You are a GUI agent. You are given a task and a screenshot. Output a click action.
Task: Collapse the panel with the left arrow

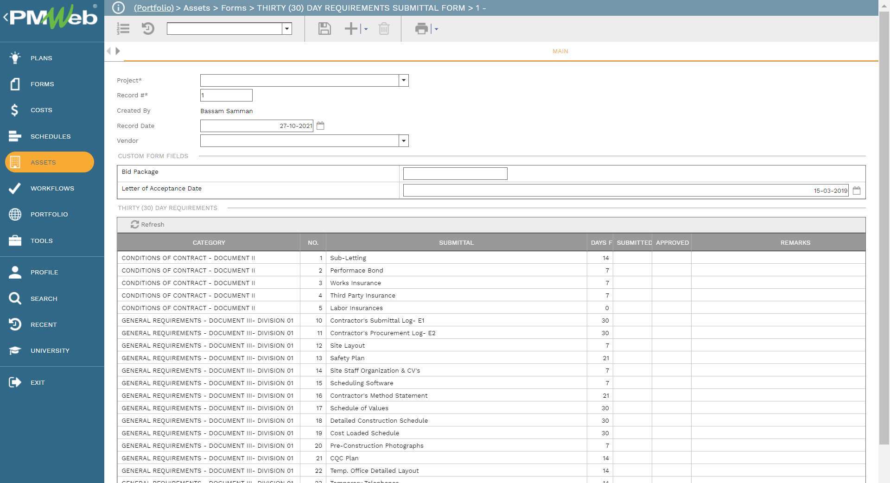(109, 51)
